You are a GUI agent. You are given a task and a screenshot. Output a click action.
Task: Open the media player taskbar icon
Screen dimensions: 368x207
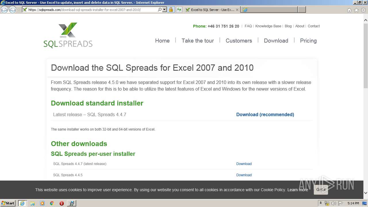(42, 203)
